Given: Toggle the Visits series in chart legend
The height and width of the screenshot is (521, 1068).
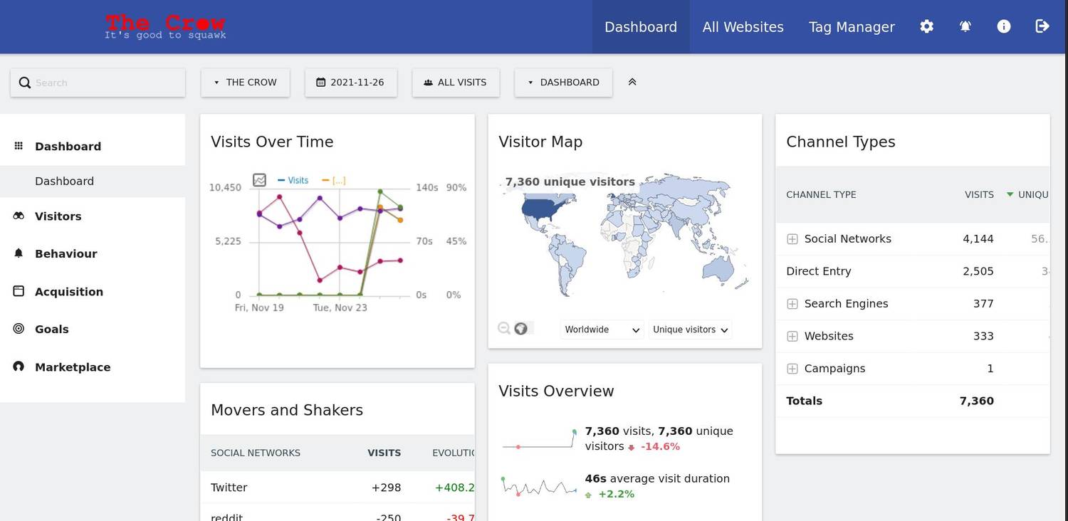Looking at the screenshot, I should click(293, 180).
